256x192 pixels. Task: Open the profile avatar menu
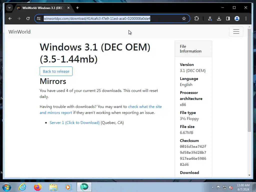237,18
